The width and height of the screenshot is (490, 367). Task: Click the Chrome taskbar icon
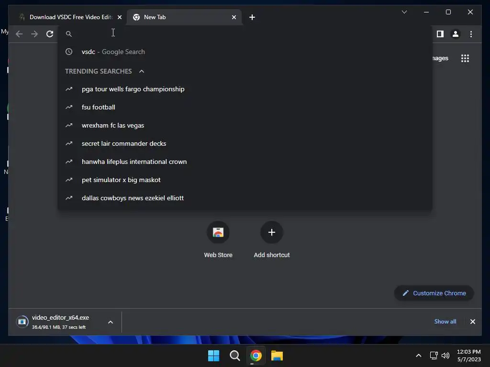[256, 356]
